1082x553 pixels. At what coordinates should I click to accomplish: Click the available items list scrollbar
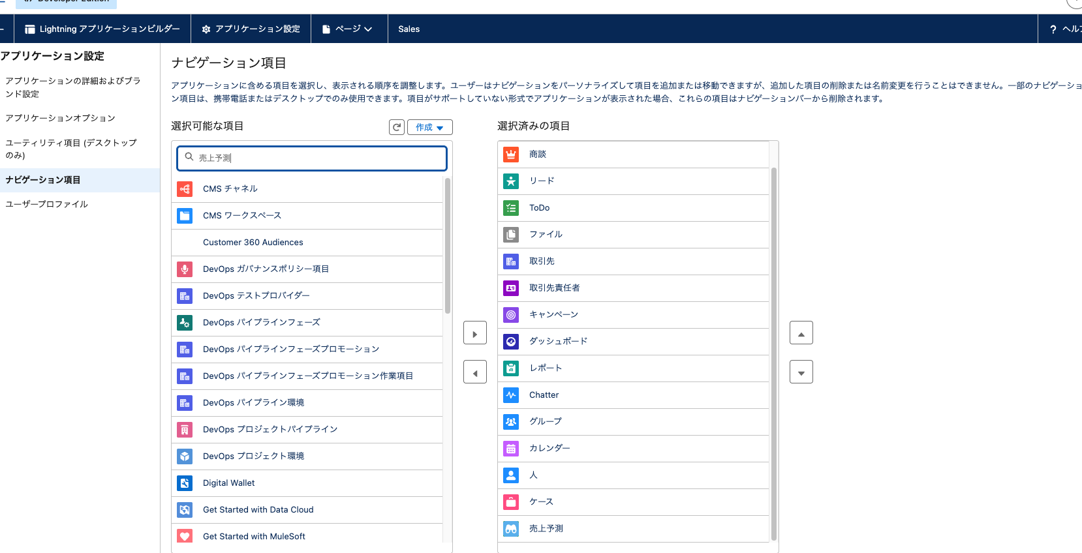pos(448,245)
